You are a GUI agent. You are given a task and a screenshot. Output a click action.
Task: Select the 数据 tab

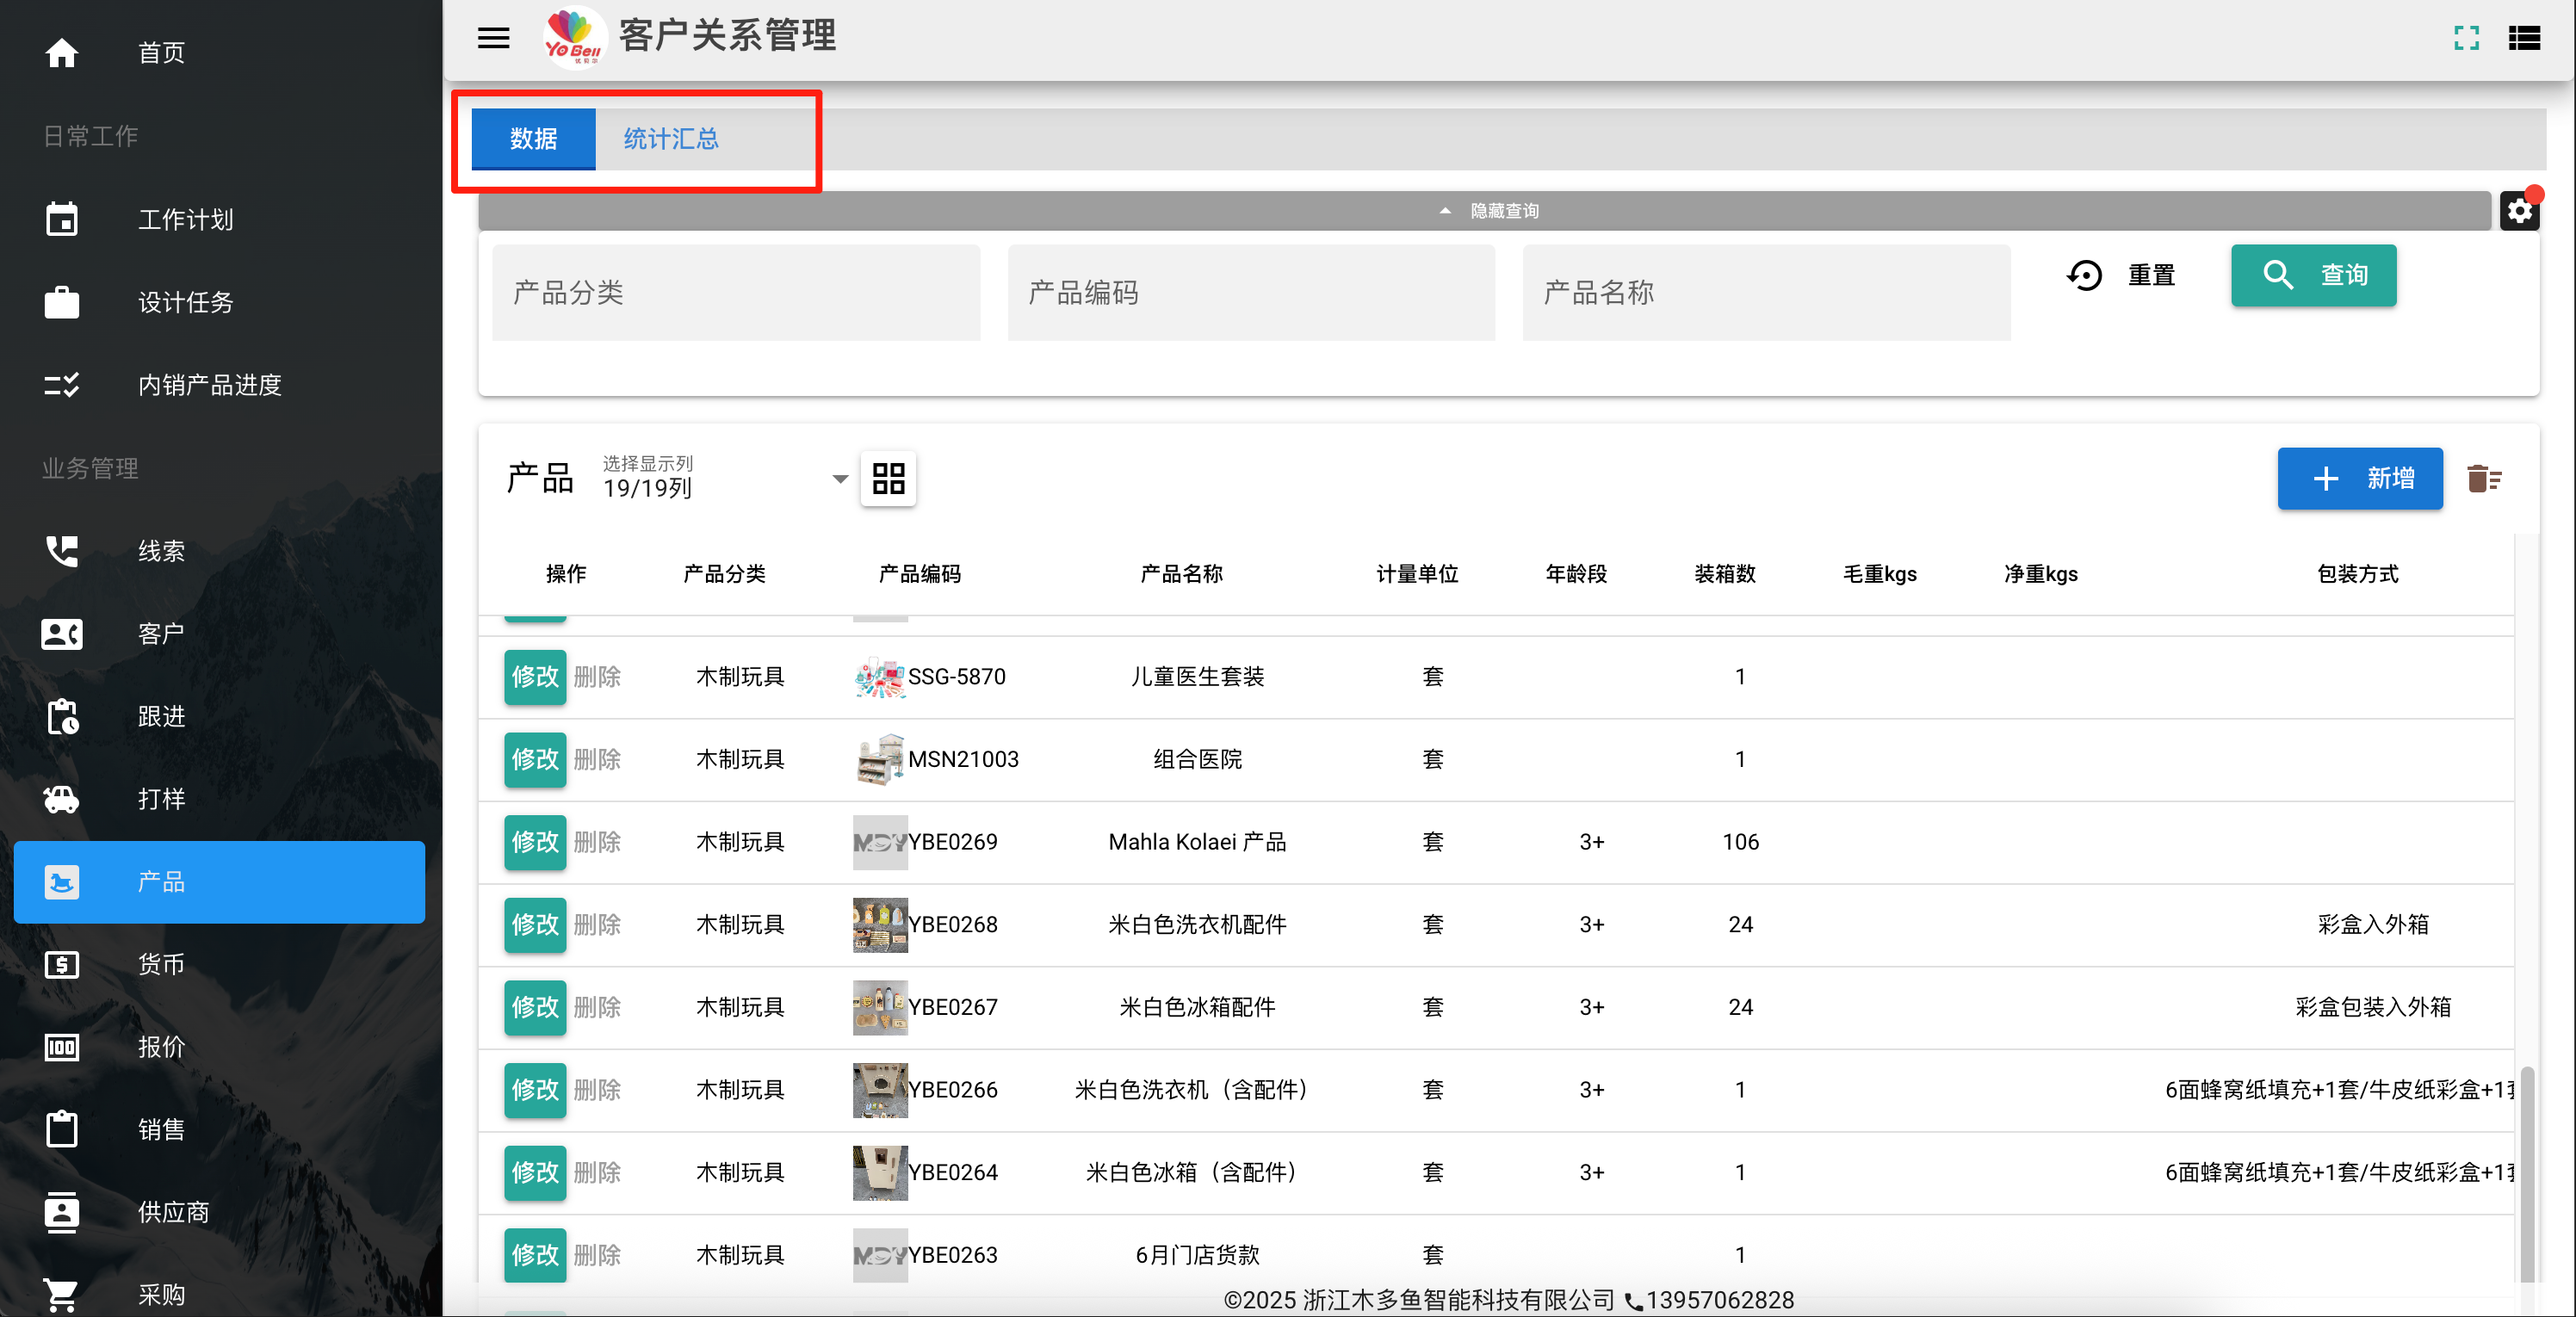[x=533, y=139]
